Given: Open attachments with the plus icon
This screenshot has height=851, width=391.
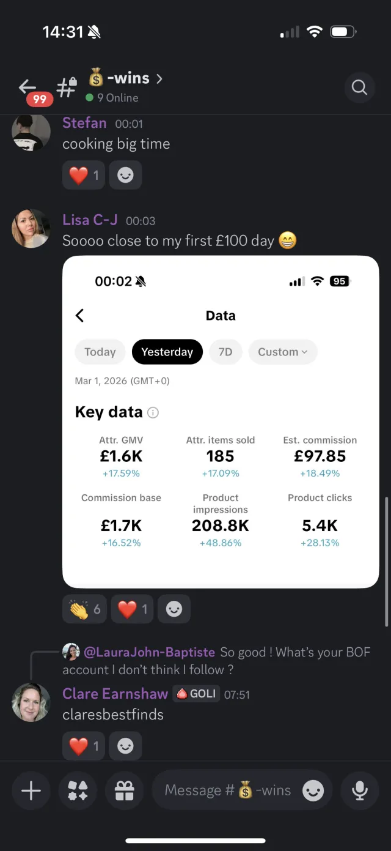Looking at the screenshot, I should point(31,790).
